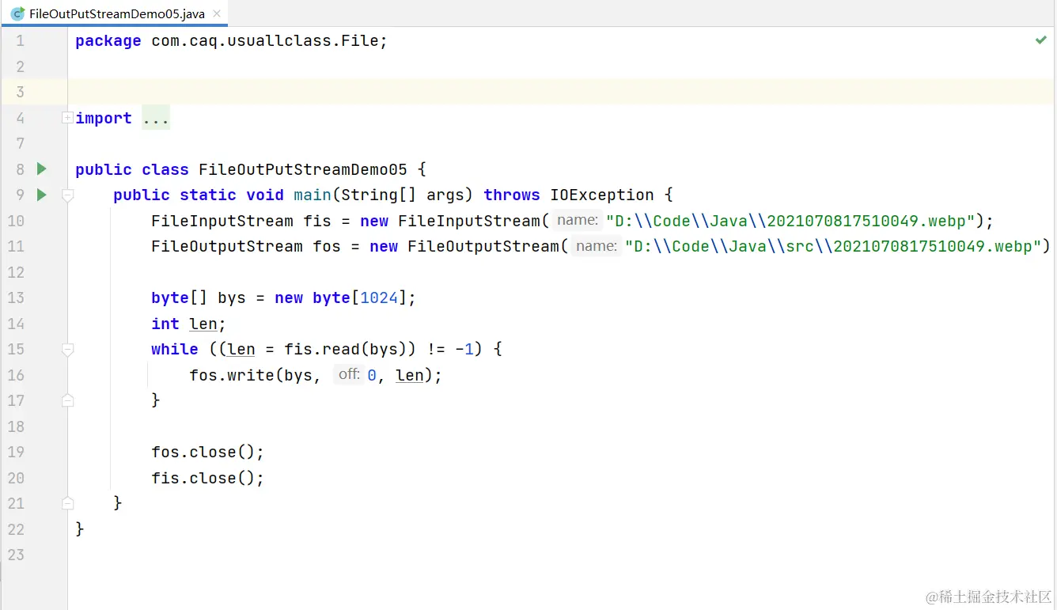Place cursor in the highlighted empty line 3
Image resolution: width=1057 pixels, height=610 pixels.
(x=562, y=92)
